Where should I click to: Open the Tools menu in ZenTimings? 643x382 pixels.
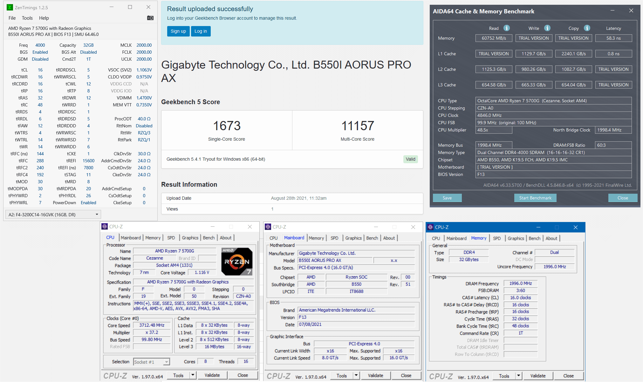coord(27,18)
